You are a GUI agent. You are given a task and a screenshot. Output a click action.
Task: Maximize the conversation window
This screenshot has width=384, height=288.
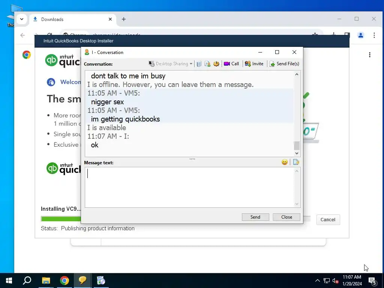277,52
